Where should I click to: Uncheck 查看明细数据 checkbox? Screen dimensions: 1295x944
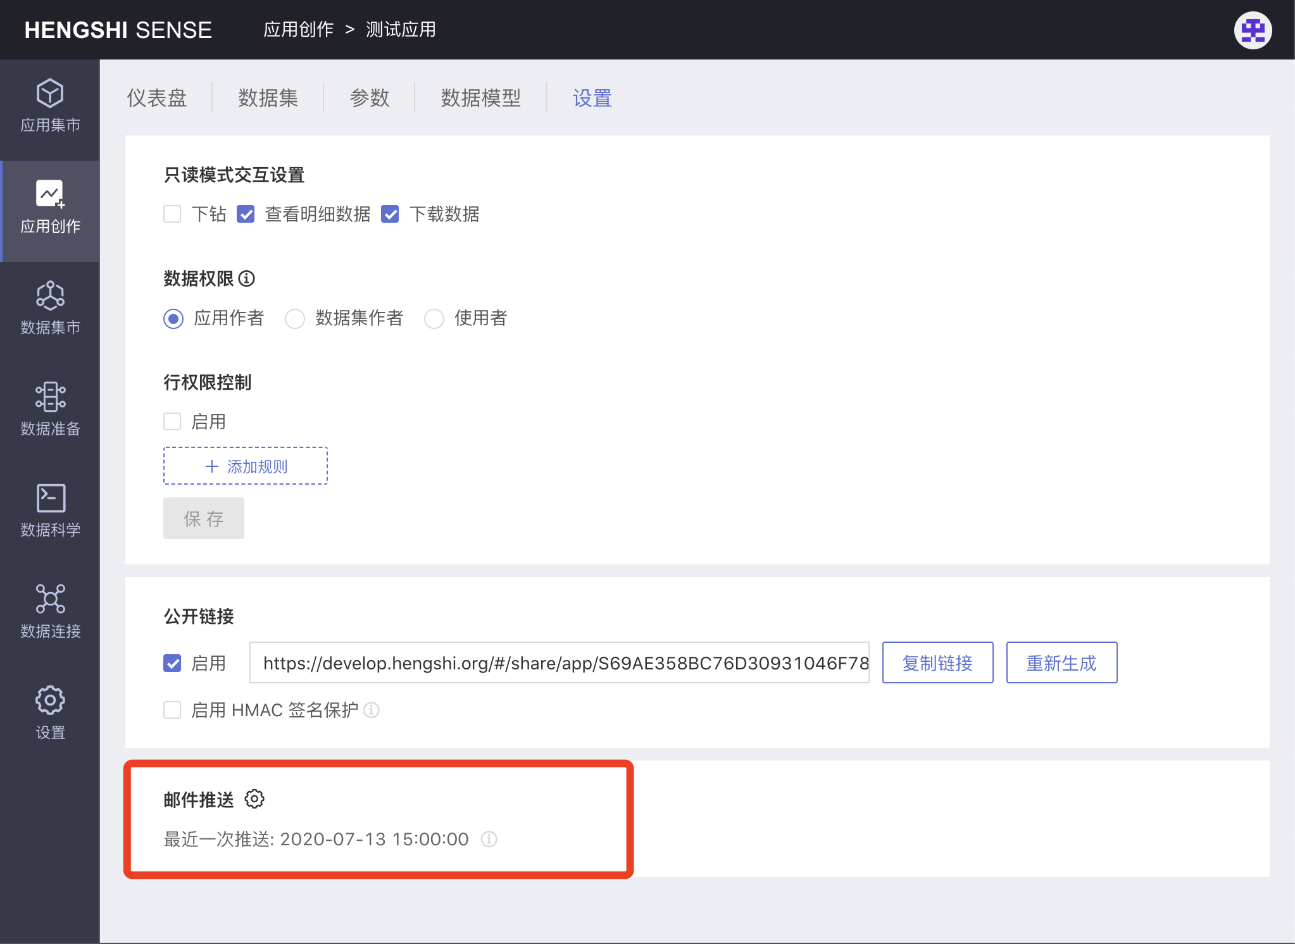(x=246, y=214)
